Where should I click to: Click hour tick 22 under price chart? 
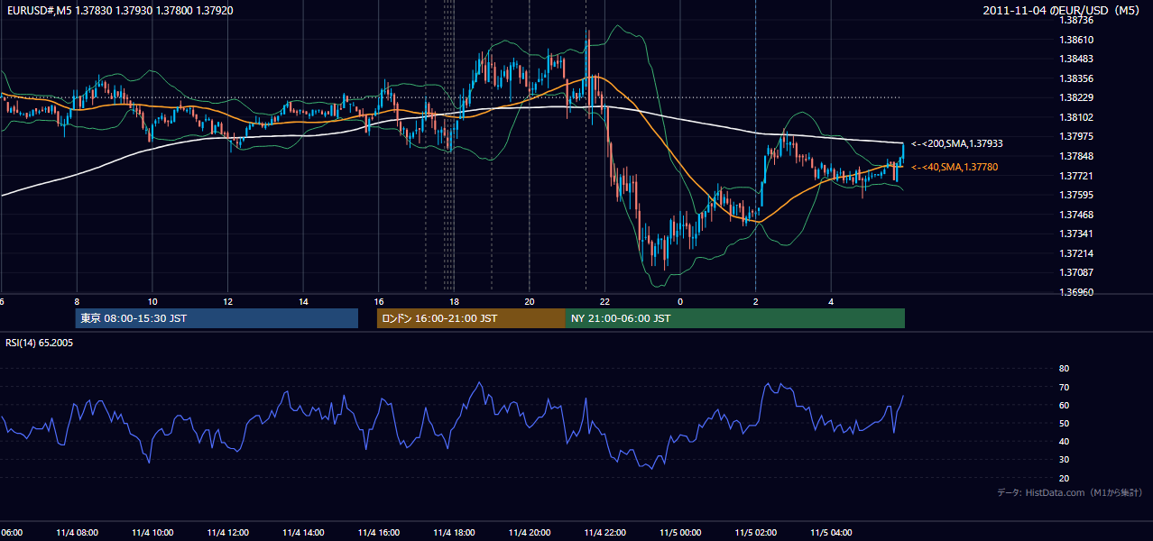tap(604, 301)
